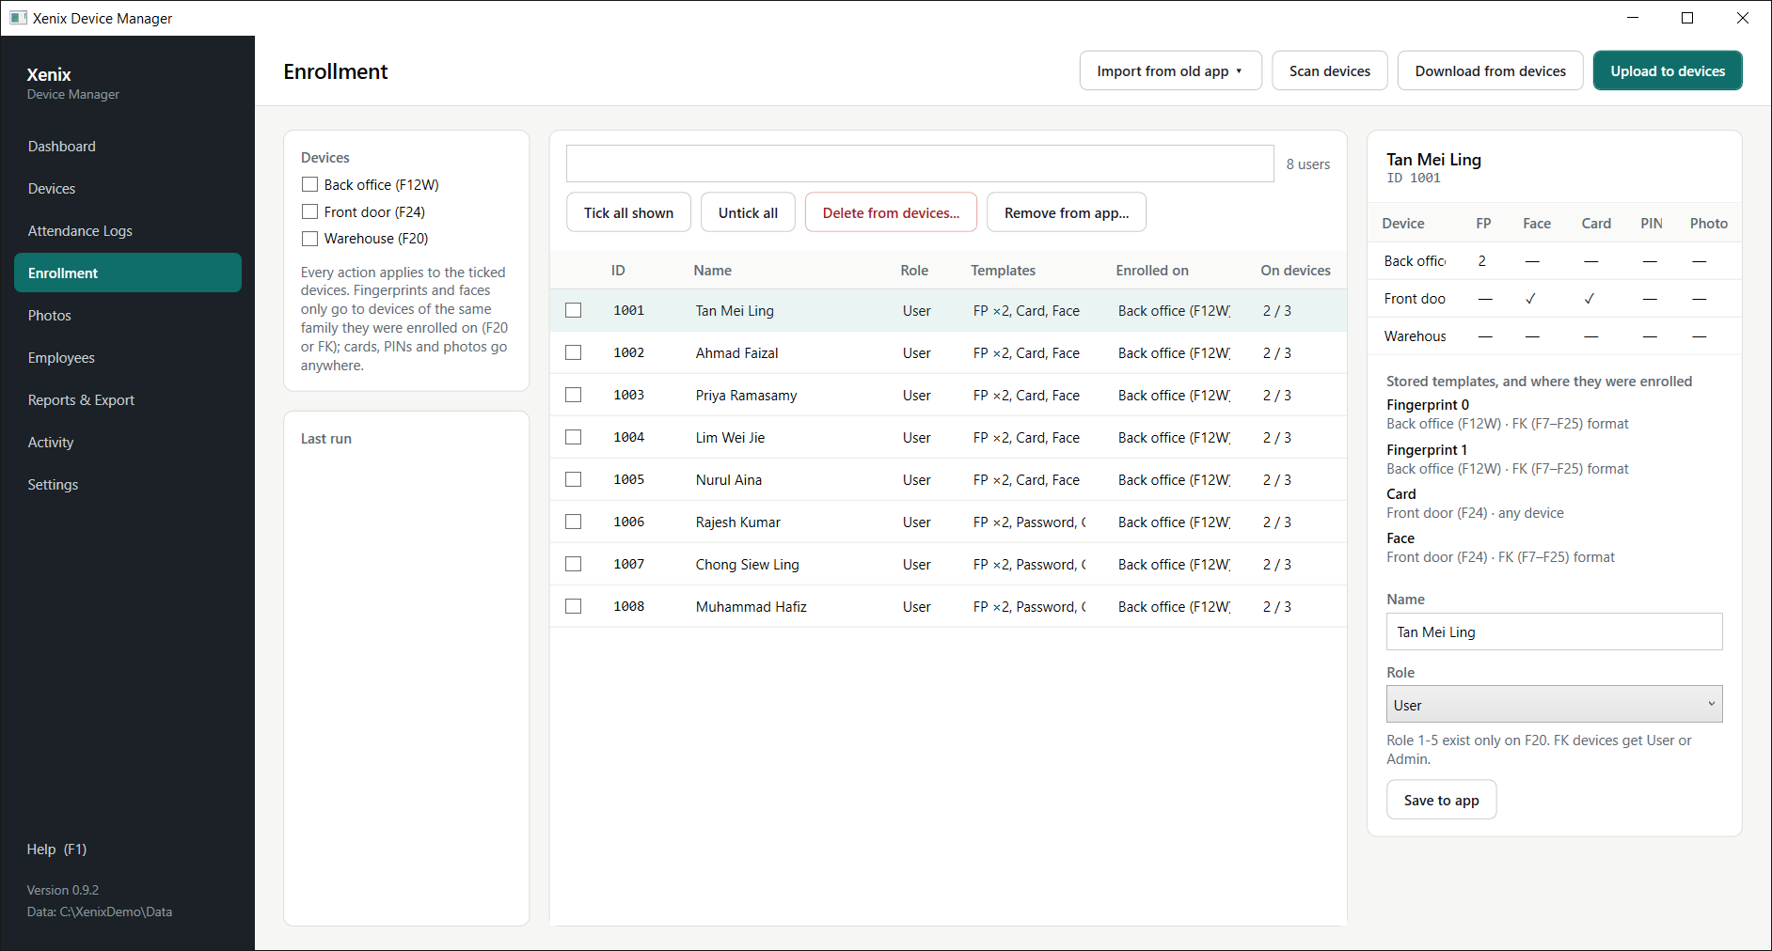Viewport: 1772px width, 951px height.
Task: Open Reports & Export page
Action: (128, 399)
